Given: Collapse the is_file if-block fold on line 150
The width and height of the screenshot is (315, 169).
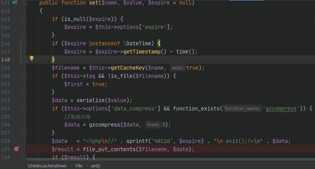Looking at the screenshot, I should (x=24, y=76).
